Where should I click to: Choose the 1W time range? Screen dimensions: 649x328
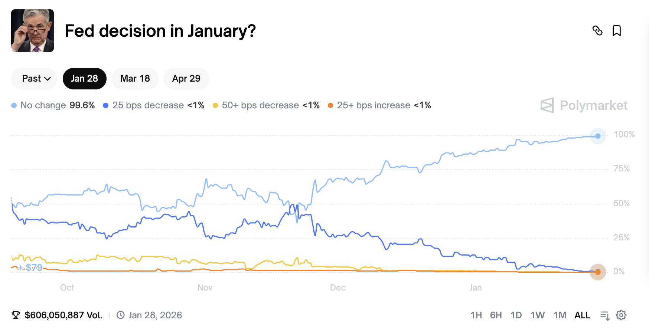537,315
